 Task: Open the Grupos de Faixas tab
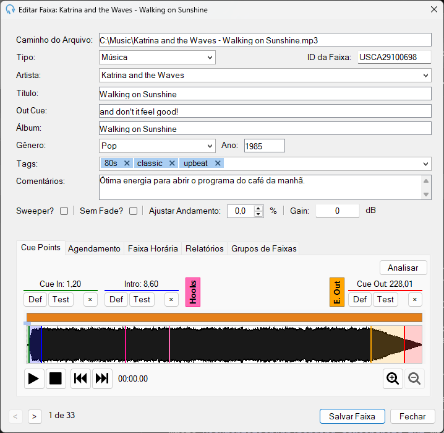(x=263, y=248)
